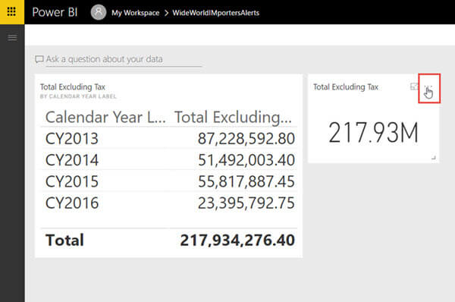Open the yellow app launcher grid
Viewport: 455px width, 302px height.
(12, 12)
